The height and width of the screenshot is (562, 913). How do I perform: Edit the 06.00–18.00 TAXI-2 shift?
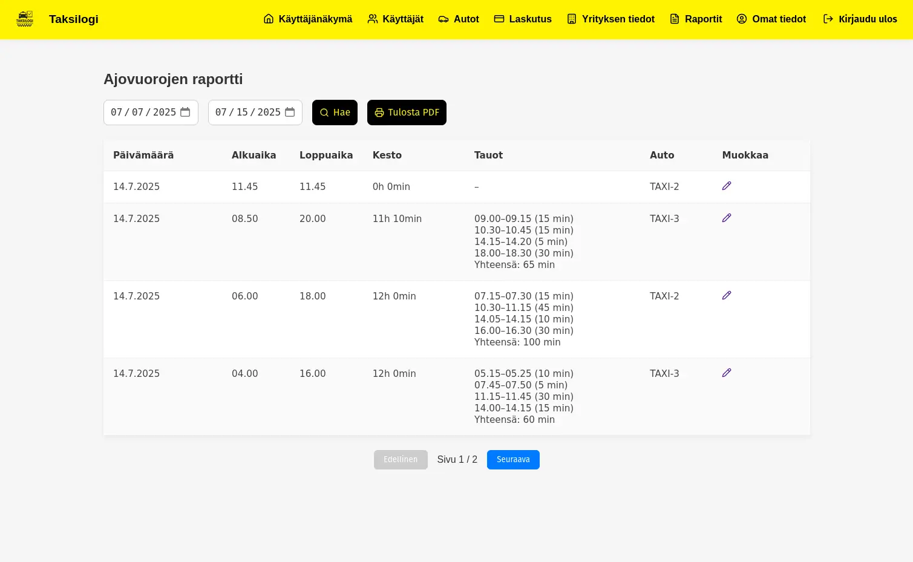[727, 295]
